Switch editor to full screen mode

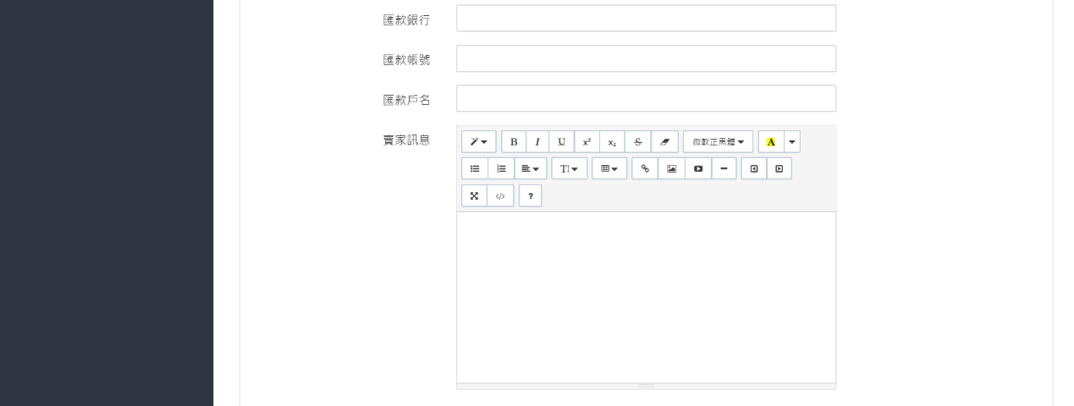point(474,196)
